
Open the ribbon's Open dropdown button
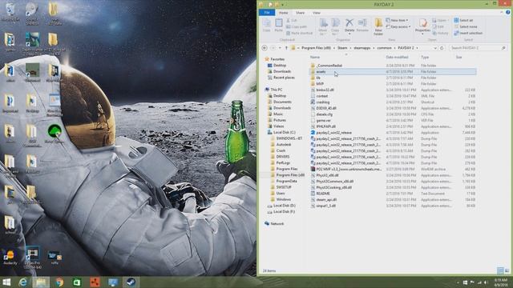[x=440, y=20]
